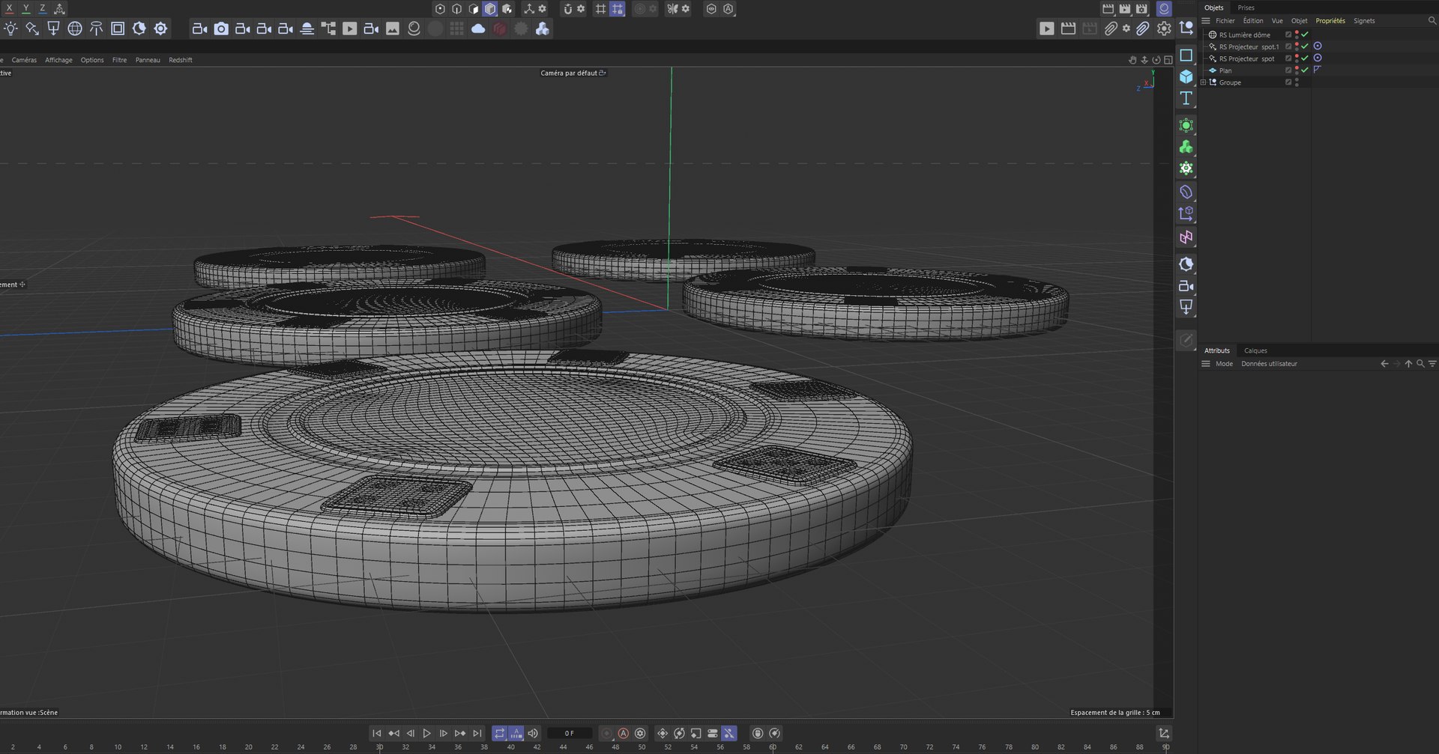Select Gouraud shading with lines display mode
Viewport: 1439px width, 754px height.
[x=490, y=9]
